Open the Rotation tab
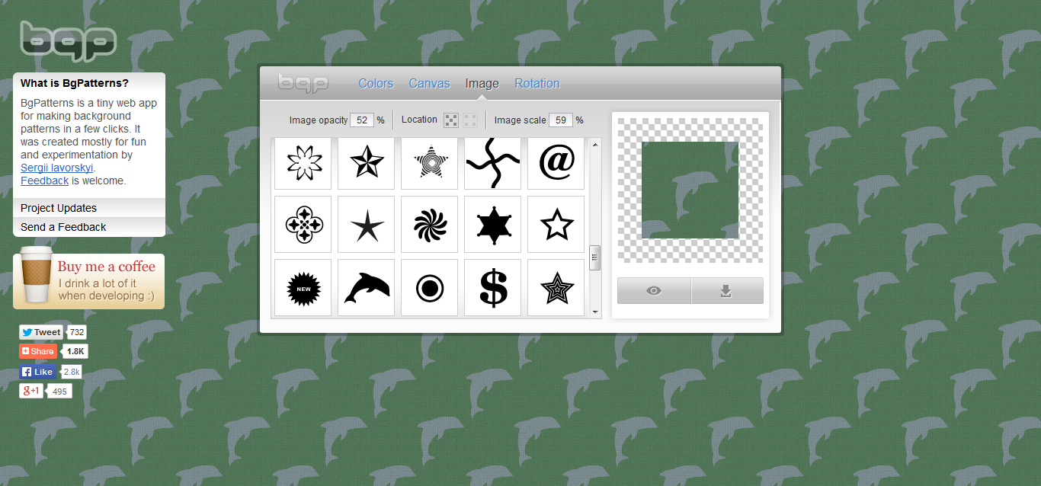1041x486 pixels. pos(537,83)
